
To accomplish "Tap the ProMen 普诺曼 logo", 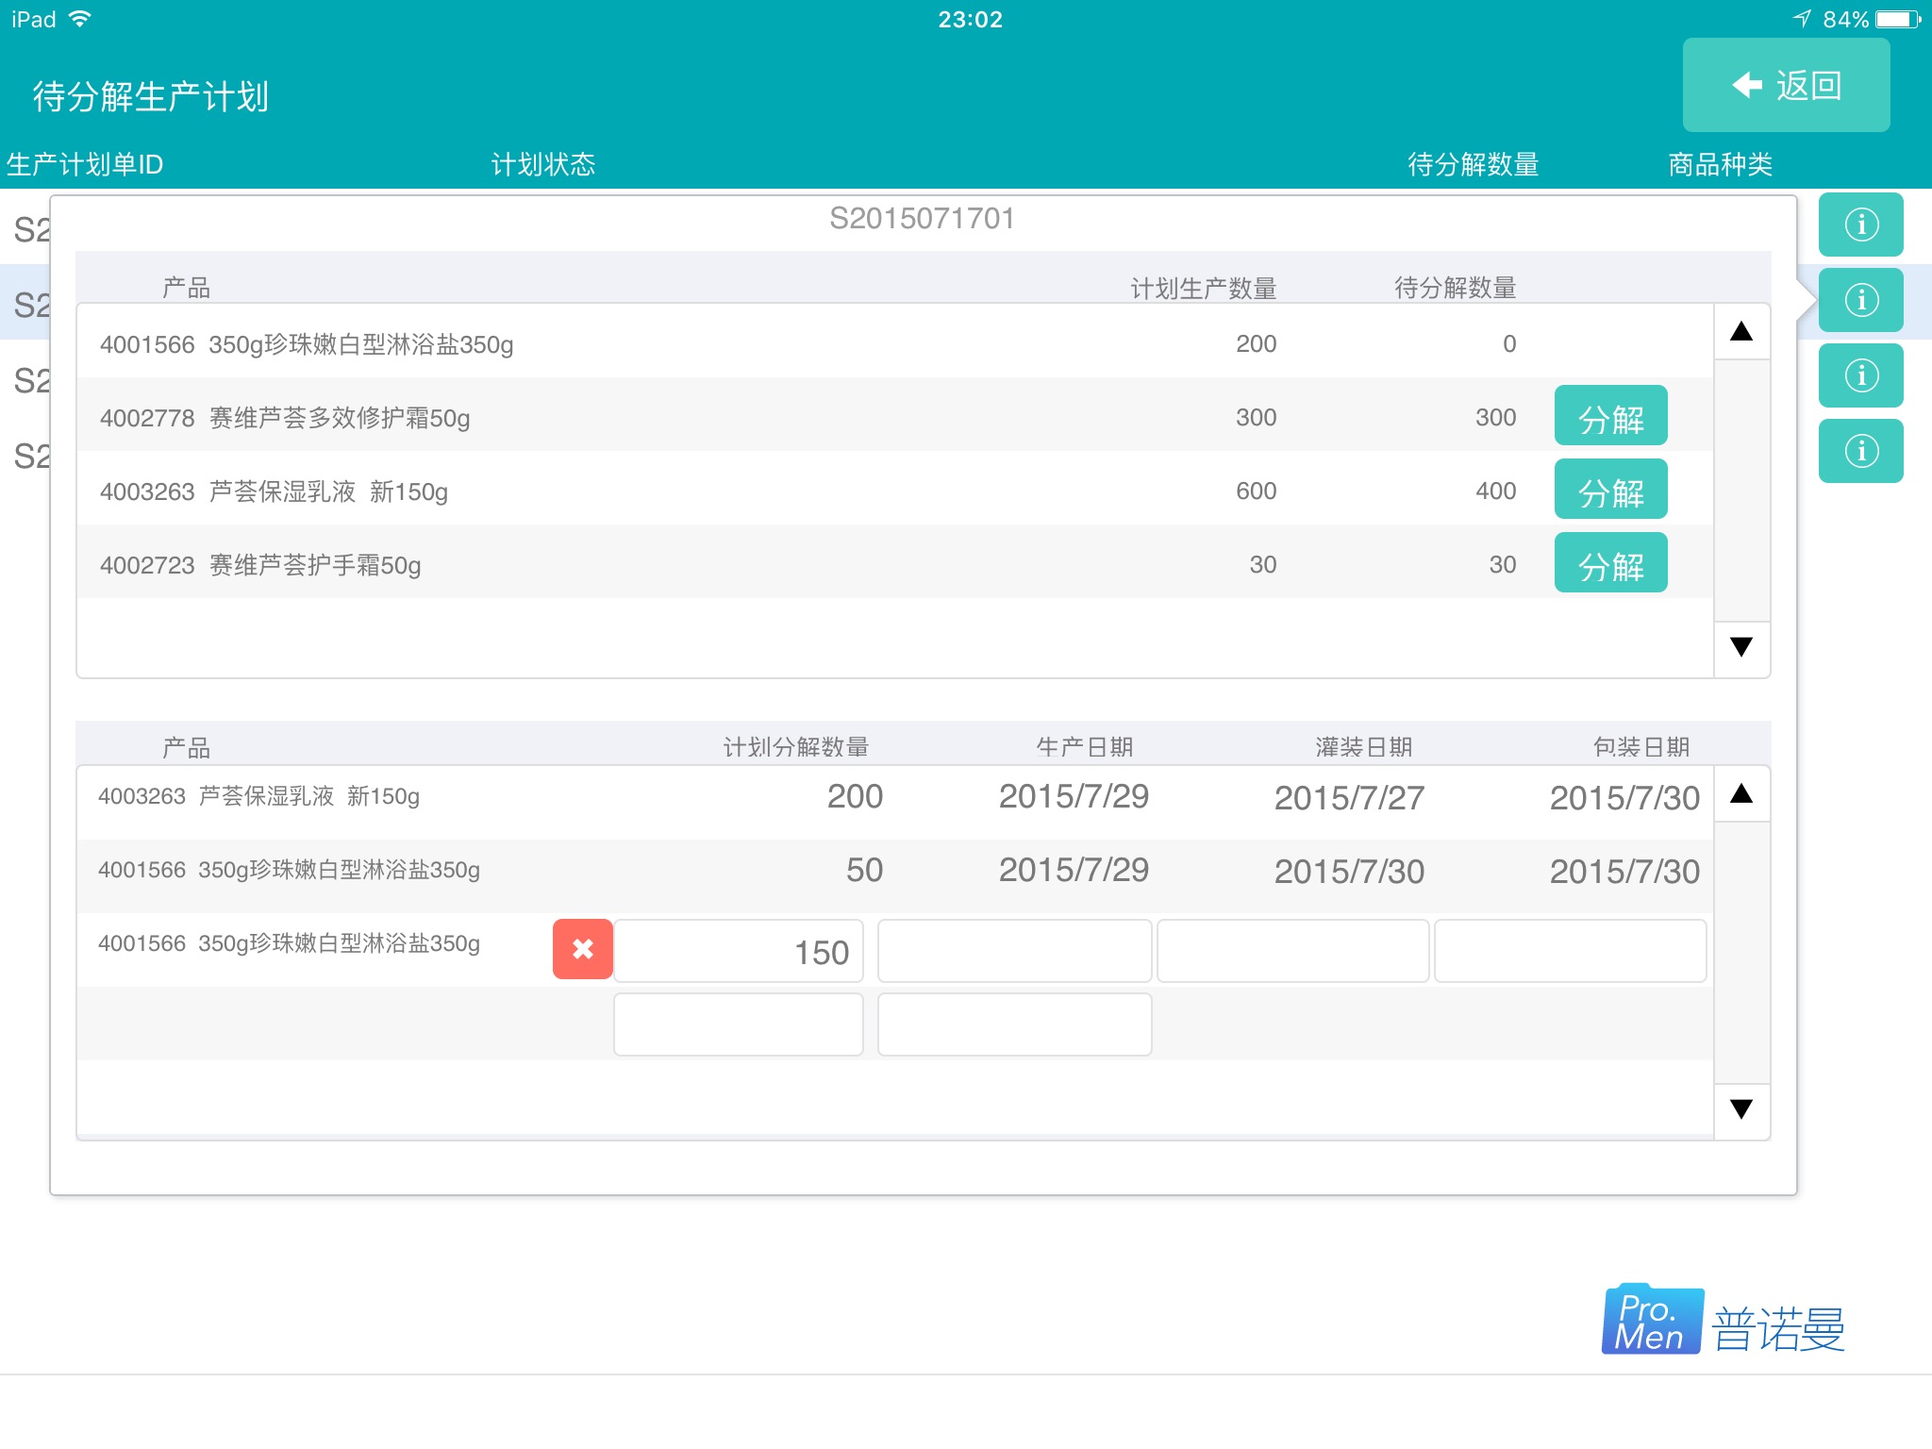I will point(1723,1321).
